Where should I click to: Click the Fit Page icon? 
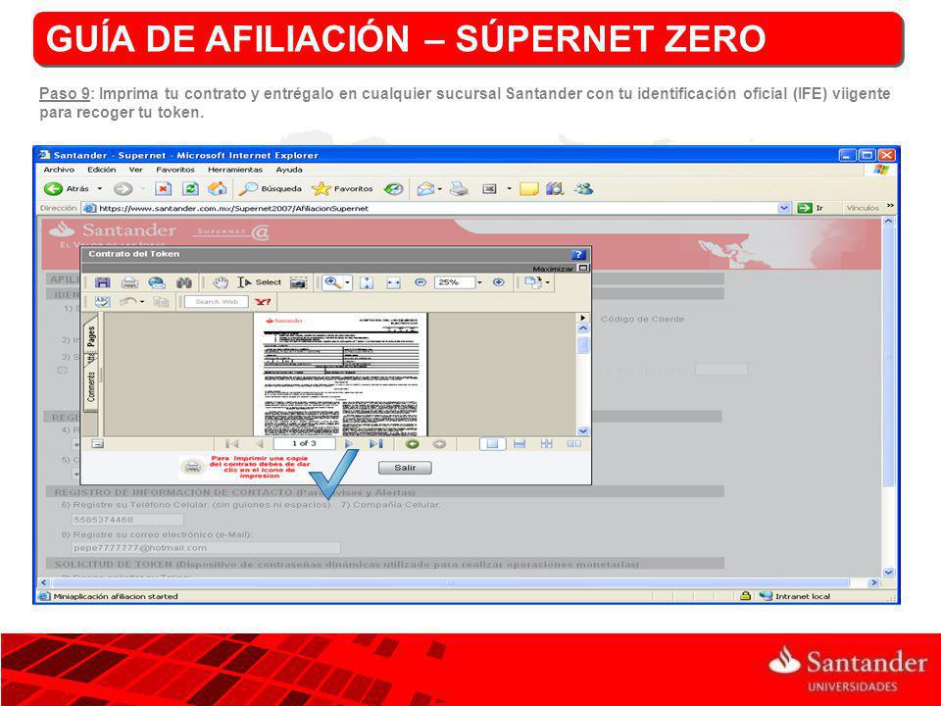tap(367, 282)
